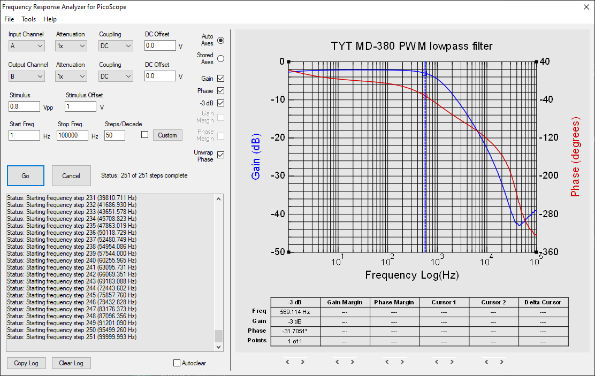Click right arrow under Phase Margin column

[x=402, y=362]
